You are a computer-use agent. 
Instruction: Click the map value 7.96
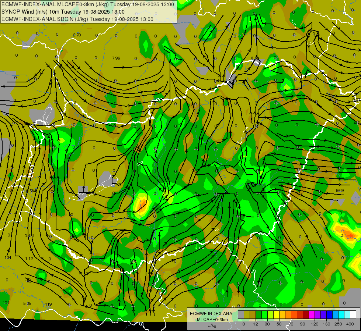point(116,58)
